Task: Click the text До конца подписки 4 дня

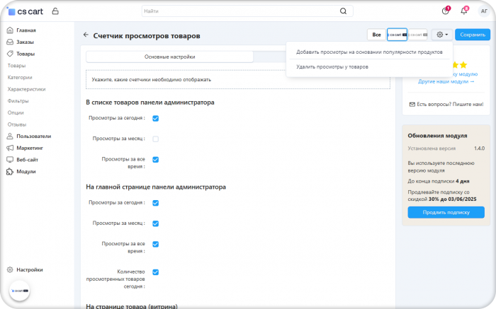Action: [439, 181]
